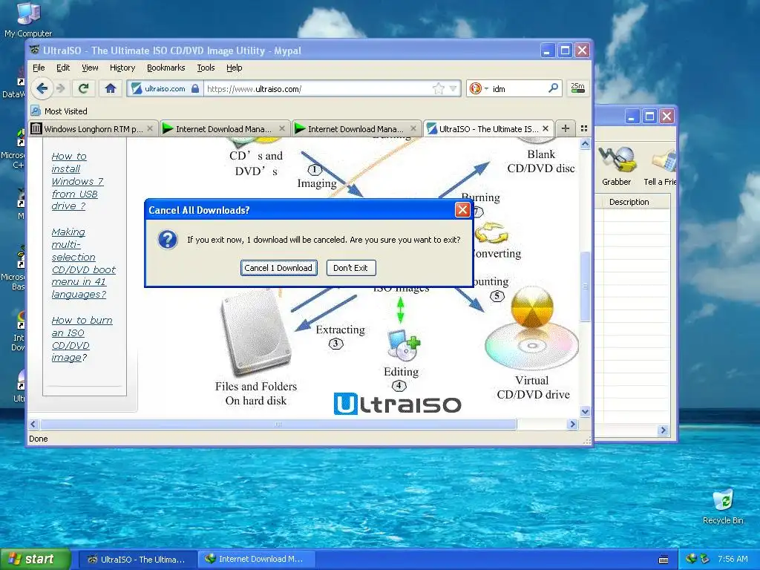
Task: Open the Edit menu
Action: 63,68
